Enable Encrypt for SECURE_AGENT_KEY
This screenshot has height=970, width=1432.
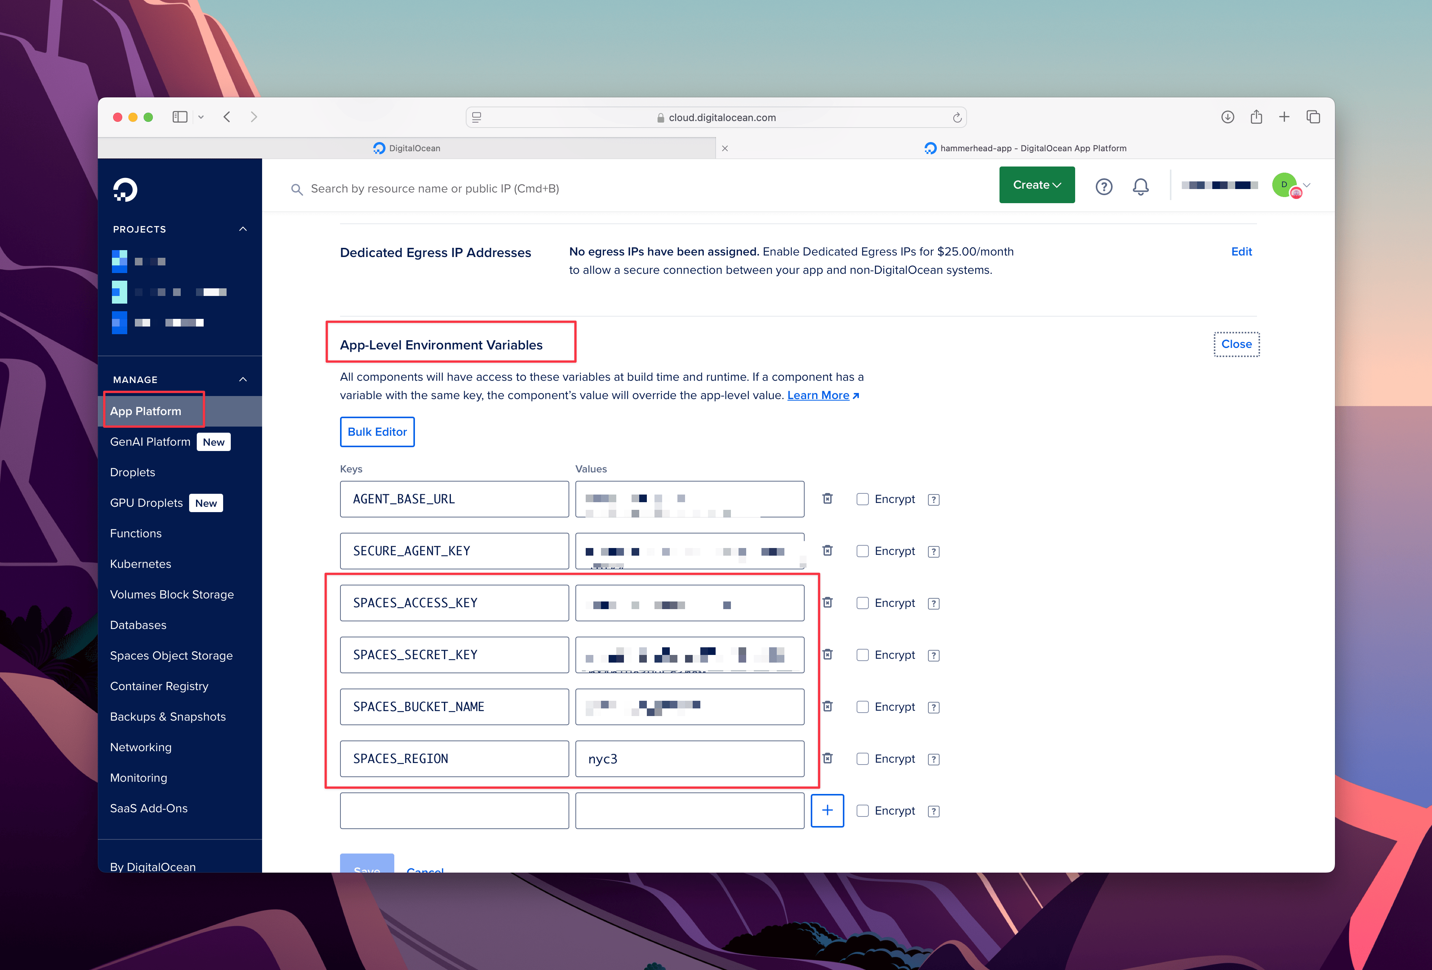click(862, 551)
